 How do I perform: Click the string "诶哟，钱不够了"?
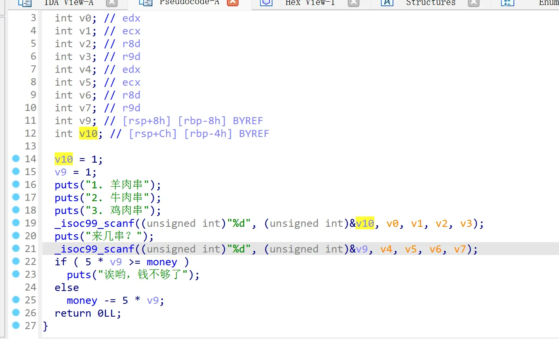tap(143, 275)
